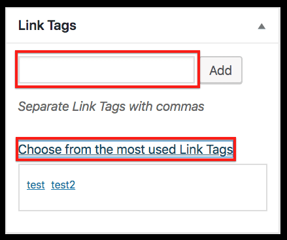Click the Separate Link Tags with commas hint
The height and width of the screenshot is (240, 287).
pyautogui.click(x=111, y=106)
